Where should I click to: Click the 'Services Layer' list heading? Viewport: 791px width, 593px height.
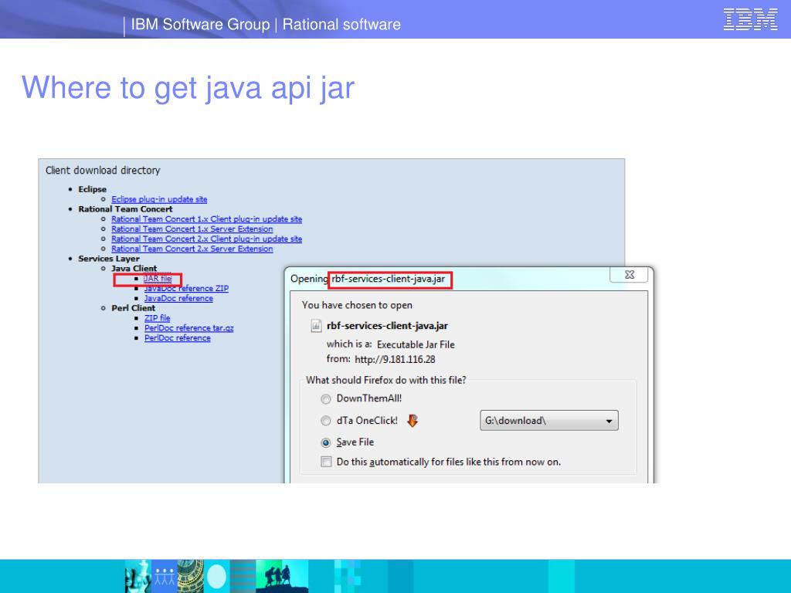pyautogui.click(x=109, y=259)
